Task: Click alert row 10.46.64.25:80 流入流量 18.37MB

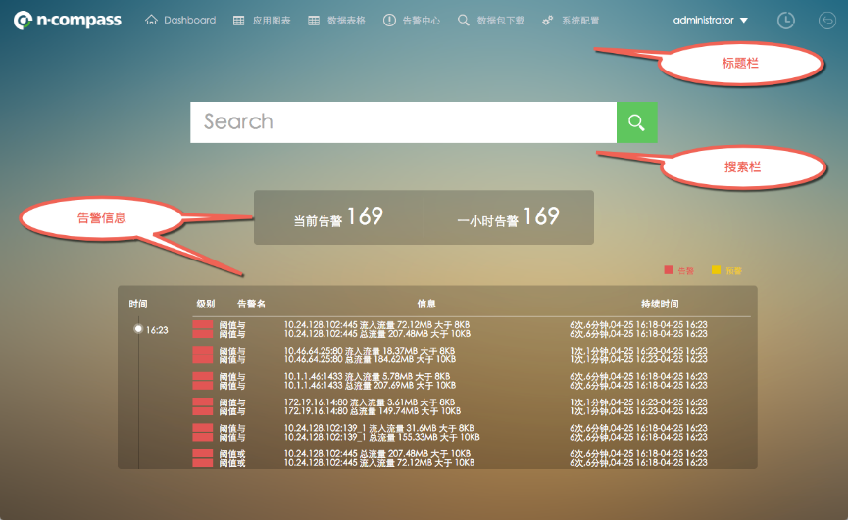Action: coord(369,350)
